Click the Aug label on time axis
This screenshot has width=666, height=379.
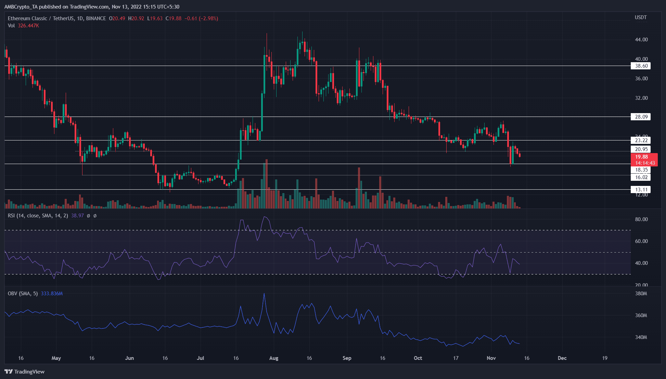[274, 358]
